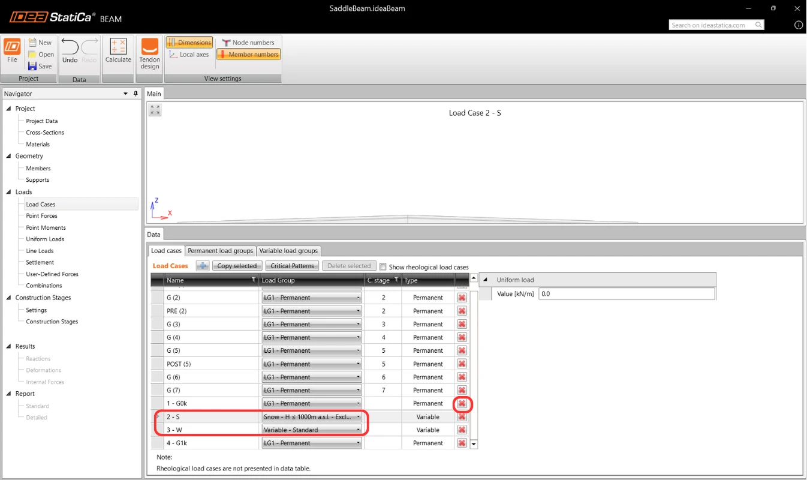Click the search magnifier icon
Screen dimensions: 807x480
pyautogui.click(x=758, y=25)
